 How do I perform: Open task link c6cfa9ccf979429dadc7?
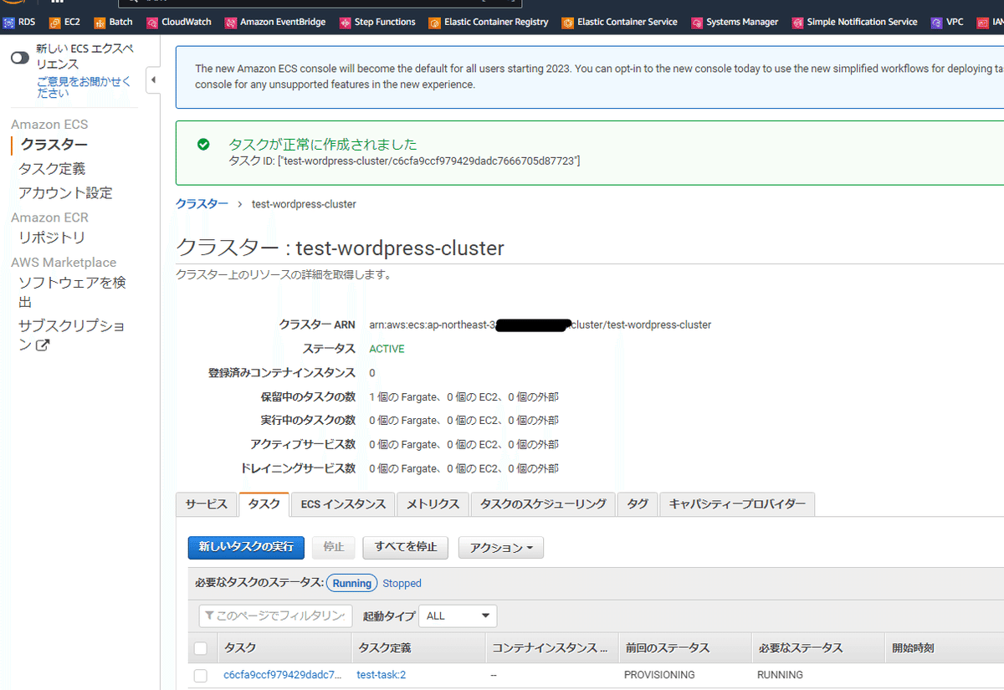tap(283, 675)
